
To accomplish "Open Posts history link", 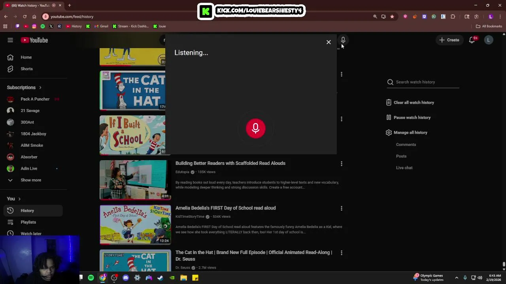I will pyautogui.click(x=401, y=156).
